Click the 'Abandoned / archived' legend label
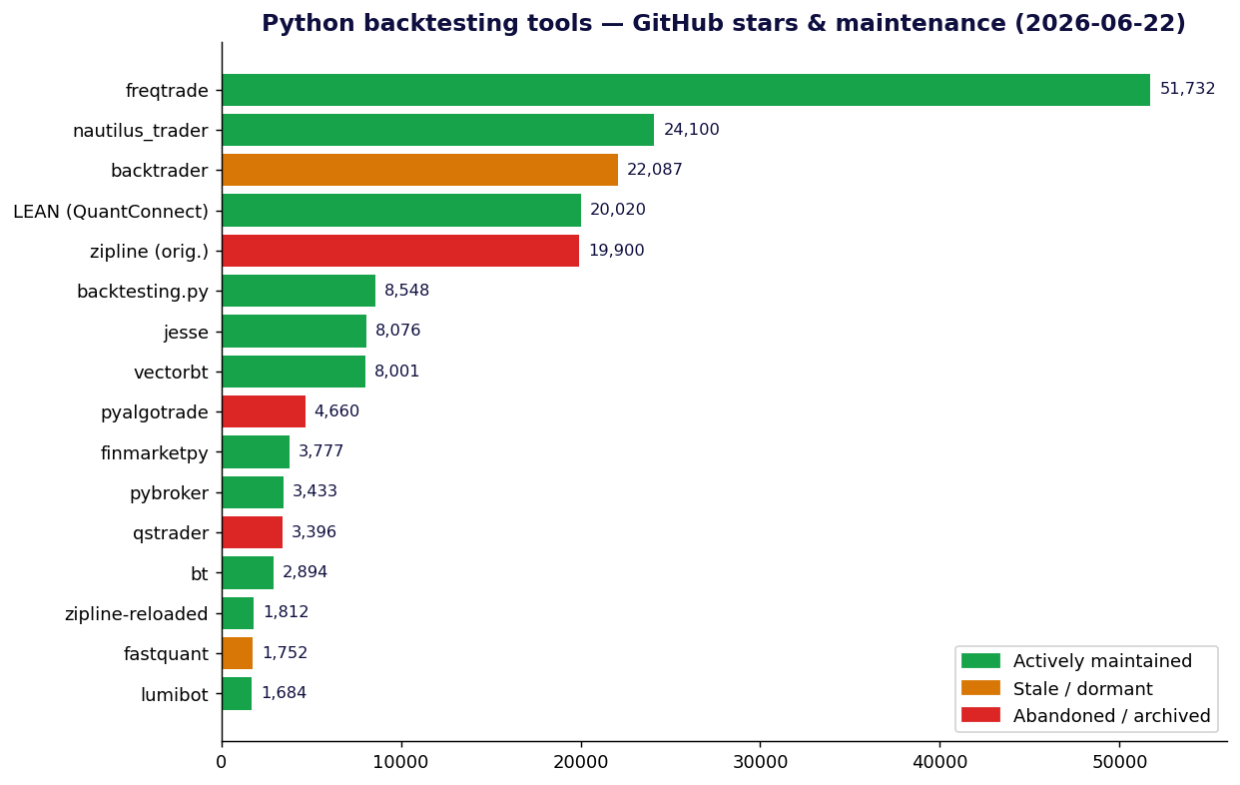 tap(1112, 716)
